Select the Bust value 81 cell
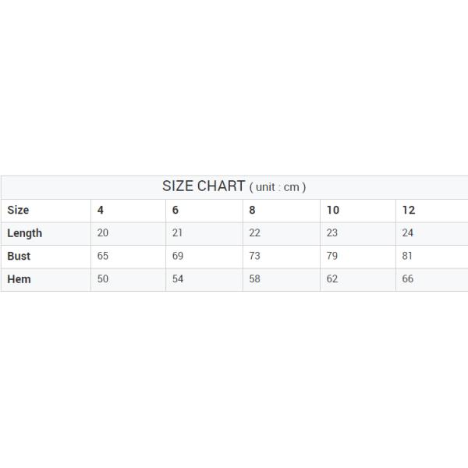 (x=407, y=256)
